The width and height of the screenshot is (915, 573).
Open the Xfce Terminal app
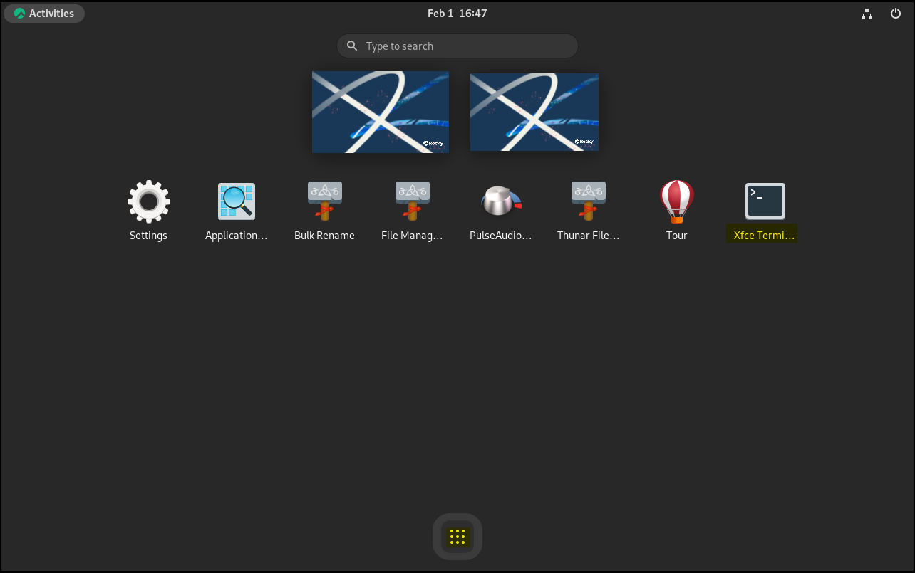(765, 201)
